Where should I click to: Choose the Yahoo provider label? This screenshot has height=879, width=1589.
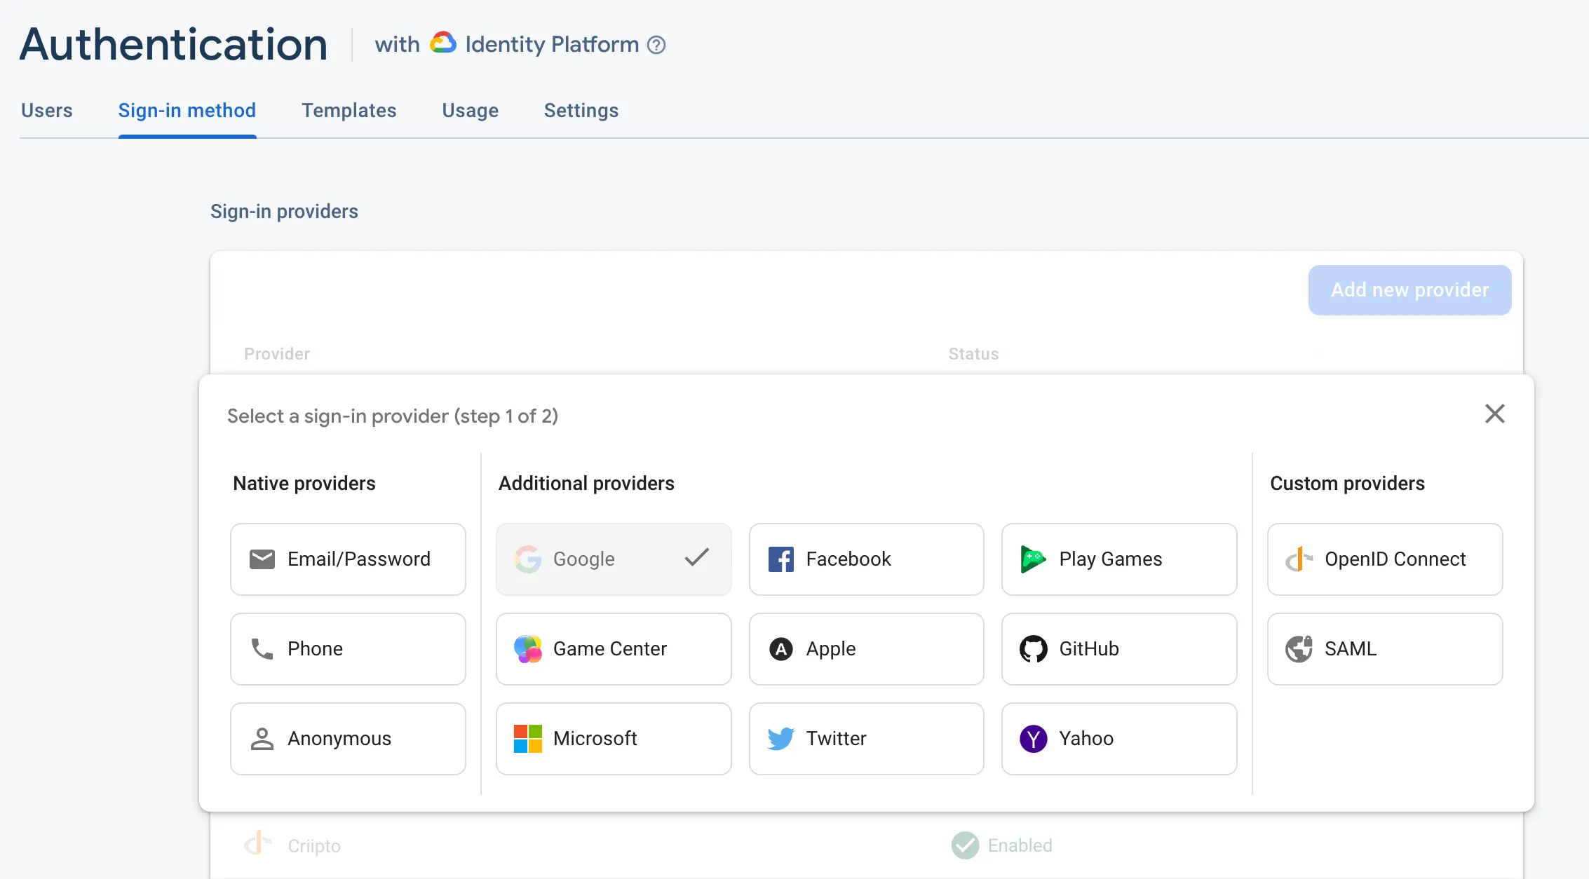(1086, 739)
